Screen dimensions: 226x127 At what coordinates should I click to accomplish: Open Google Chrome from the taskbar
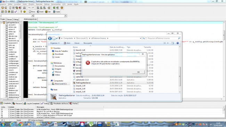[x=21, y=124]
